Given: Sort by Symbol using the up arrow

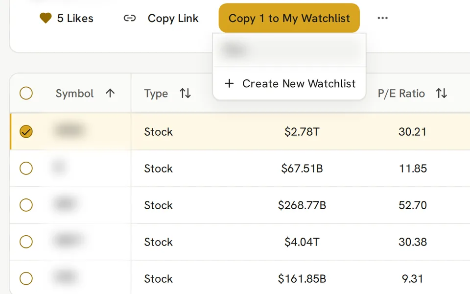Looking at the screenshot, I should coord(110,93).
